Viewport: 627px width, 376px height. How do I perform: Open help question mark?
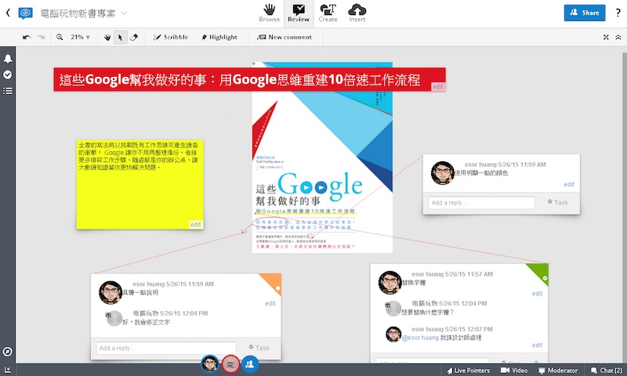618,13
